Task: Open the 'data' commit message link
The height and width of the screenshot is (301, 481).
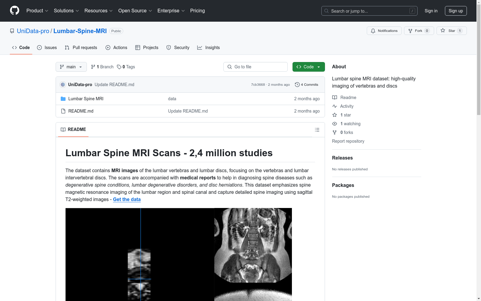Action: pos(172,99)
